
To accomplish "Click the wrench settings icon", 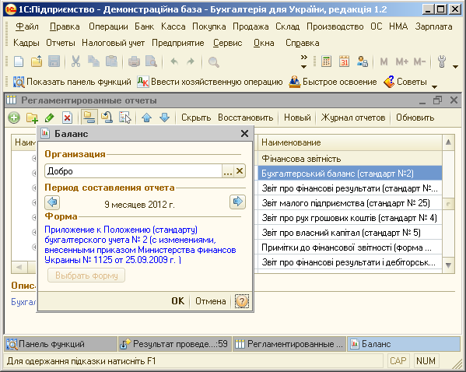I will pos(442,61).
